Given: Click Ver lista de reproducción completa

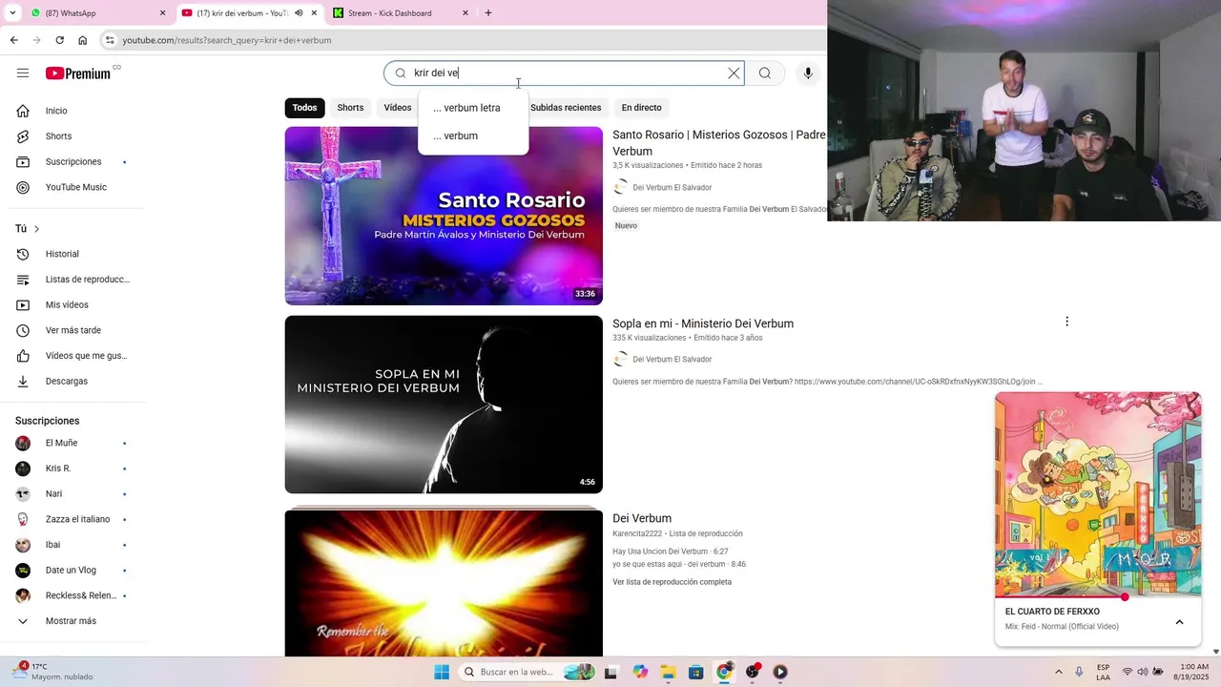Looking at the screenshot, I should [x=672, y=582].
